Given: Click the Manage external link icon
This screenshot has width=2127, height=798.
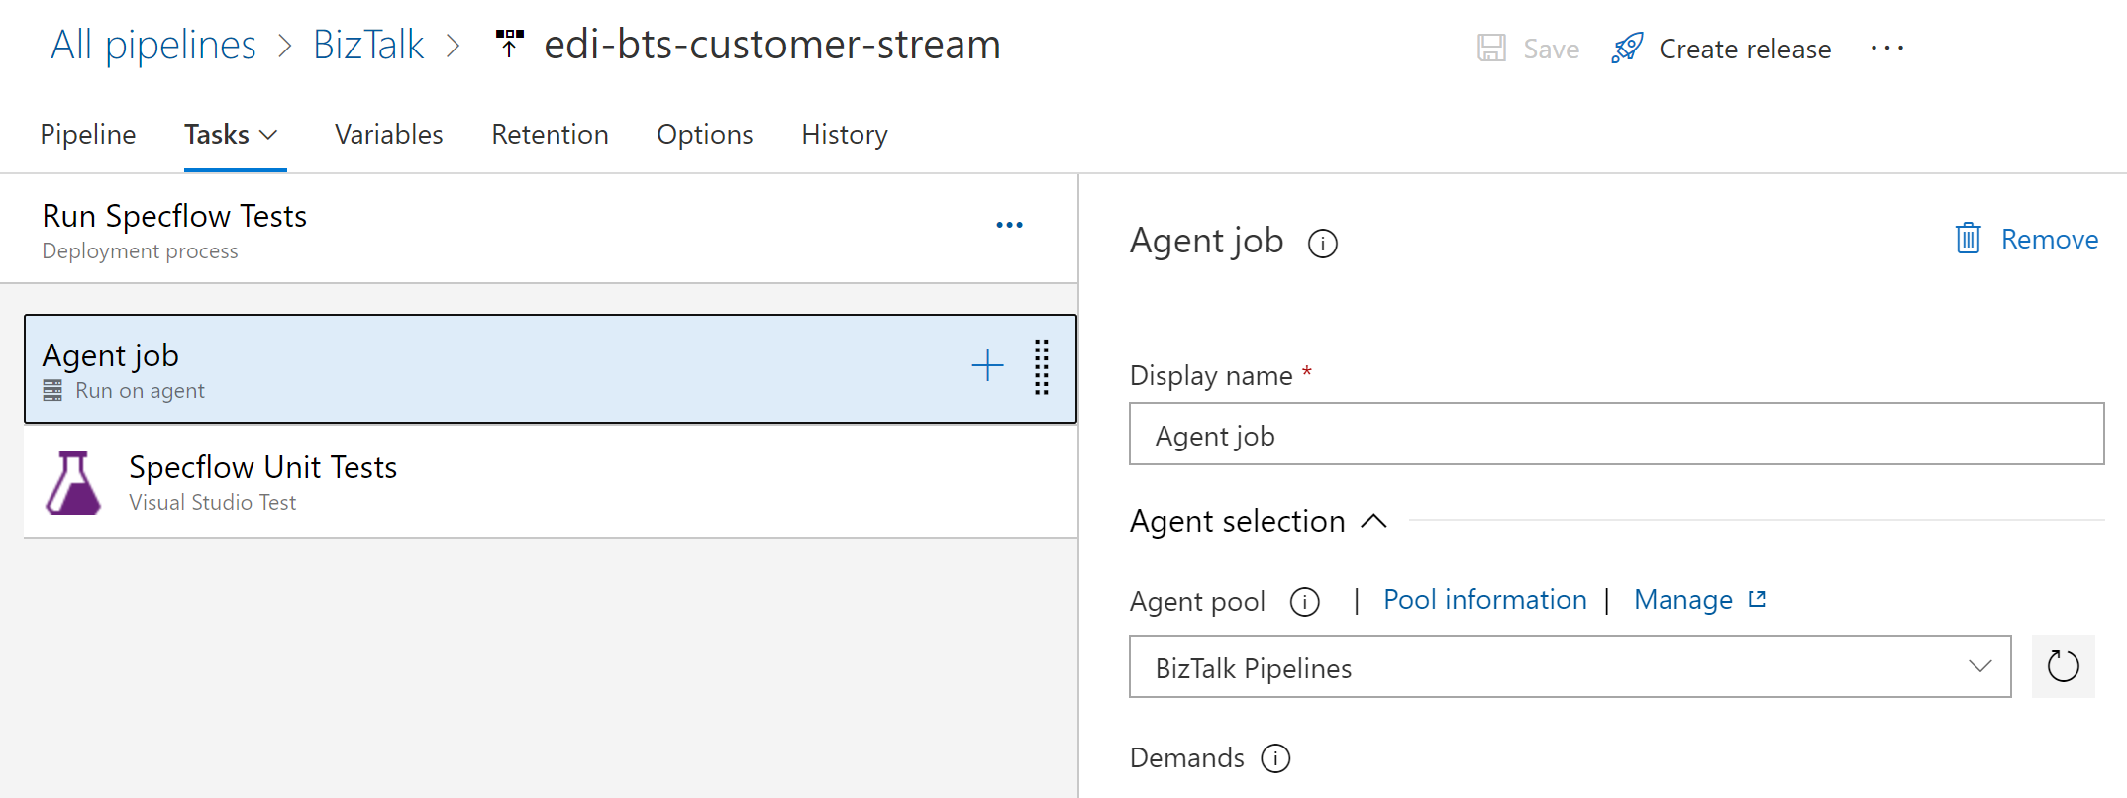Looking at the screenshot, I should point(1758,599).
